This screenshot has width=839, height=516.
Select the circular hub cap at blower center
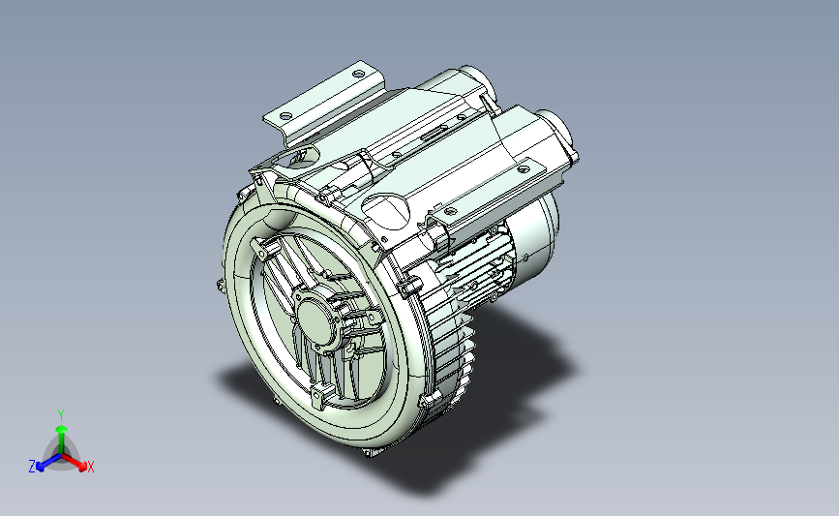[x=316, y=321]
